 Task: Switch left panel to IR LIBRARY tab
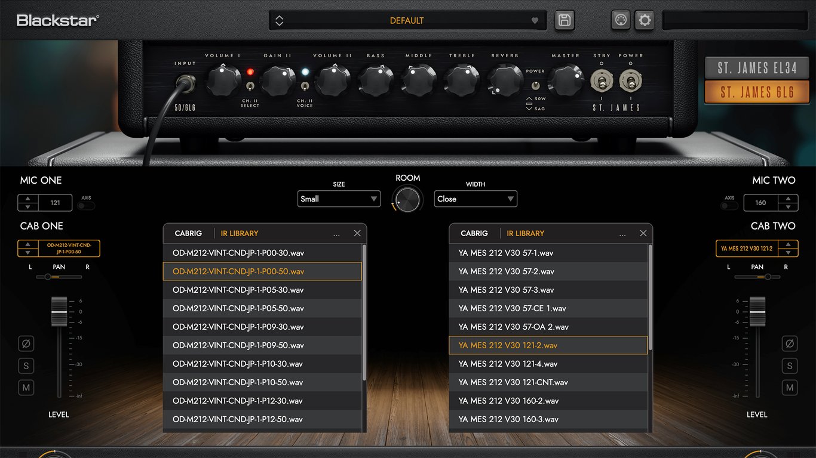pyautogui.click(x=240, y=233)
